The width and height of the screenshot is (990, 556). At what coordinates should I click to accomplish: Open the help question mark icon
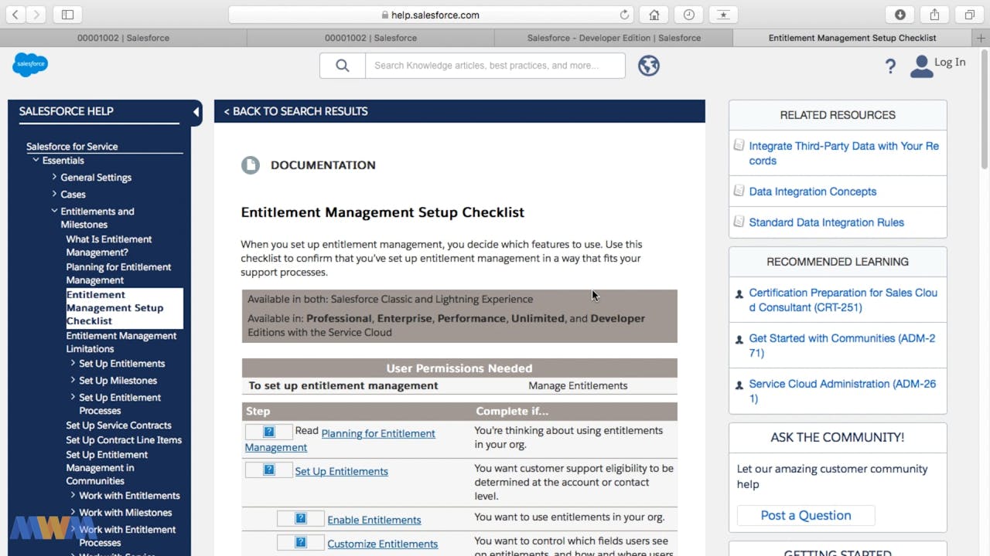click(x=890, y=67)
